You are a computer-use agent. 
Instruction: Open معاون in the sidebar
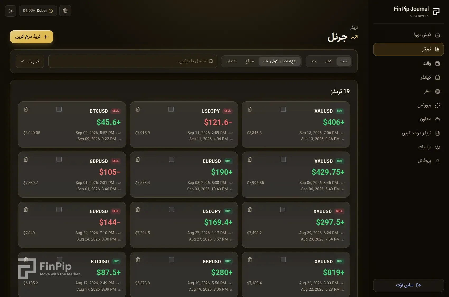tap(408, 119)
